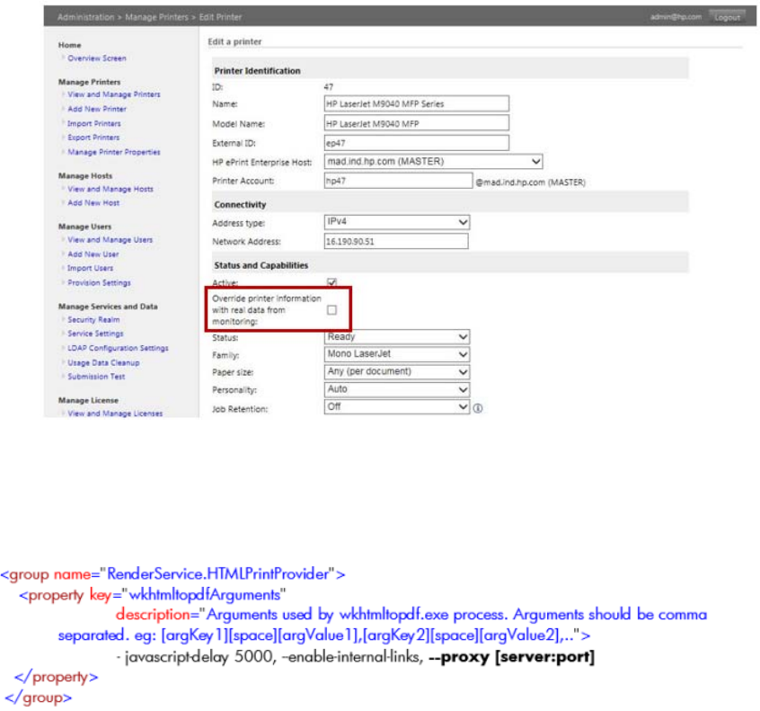The image size is (760, 711).
Task: Open Add New Printer link
Action: pos(97,109)
